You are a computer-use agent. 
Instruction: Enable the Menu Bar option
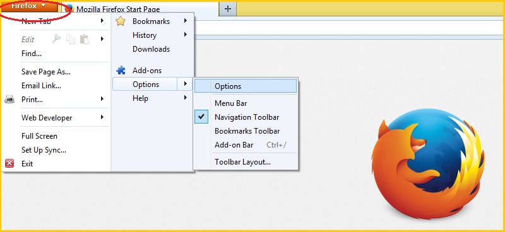[x=246, y=103]
